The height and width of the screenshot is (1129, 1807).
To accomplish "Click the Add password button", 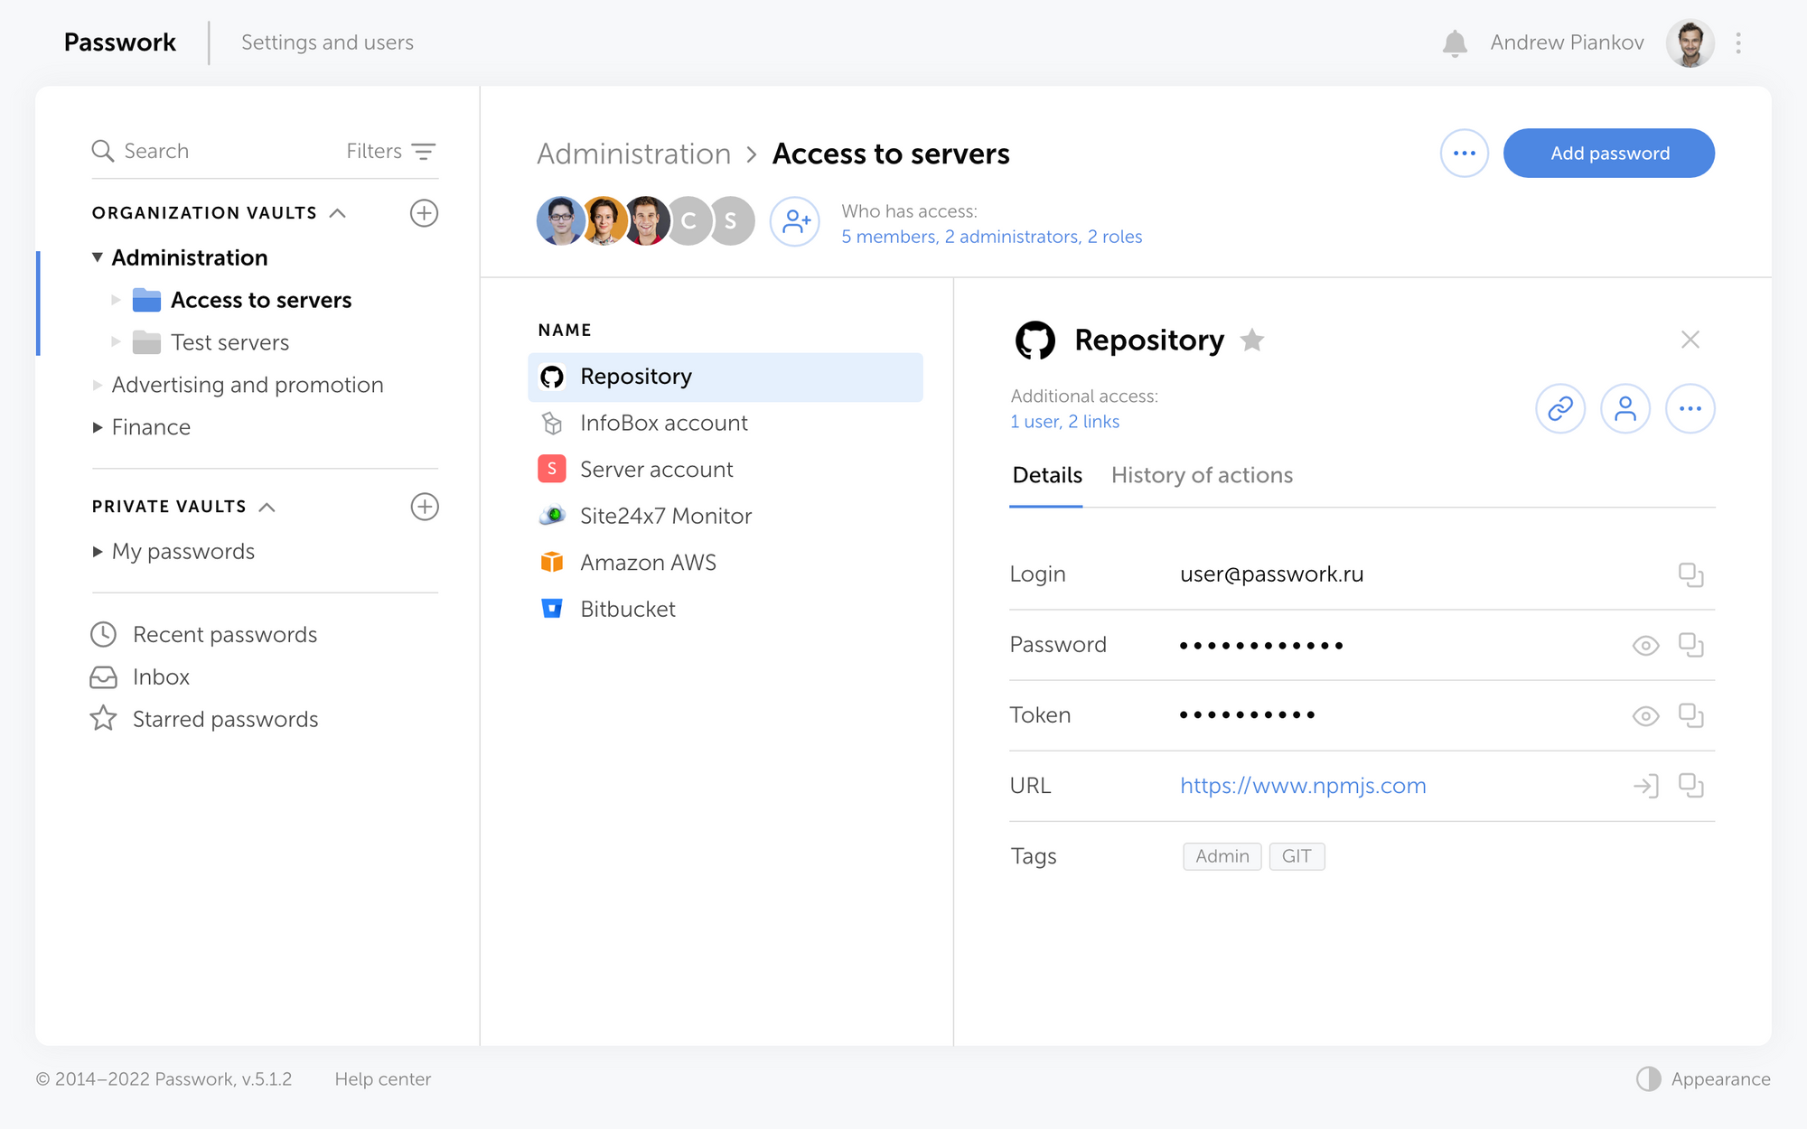I will [1608, 154].
